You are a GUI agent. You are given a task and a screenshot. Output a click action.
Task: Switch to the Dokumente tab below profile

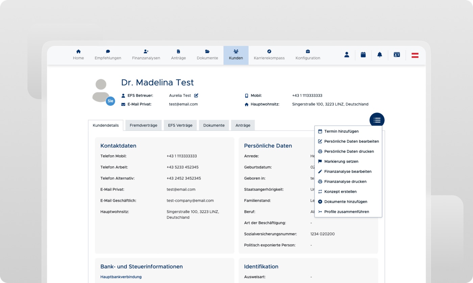click(x=214, y=125)
